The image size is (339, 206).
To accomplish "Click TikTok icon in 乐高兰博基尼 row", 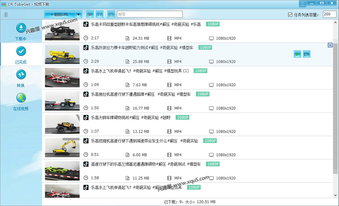I will pyautogui.click(x=86, y=164).
